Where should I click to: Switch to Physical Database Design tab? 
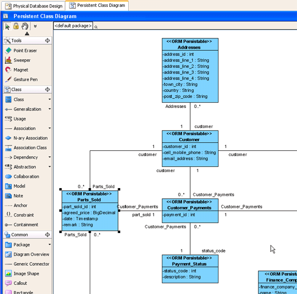coord(34,6)
